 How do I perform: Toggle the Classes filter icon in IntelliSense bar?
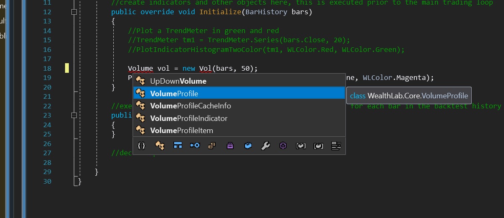159,146
